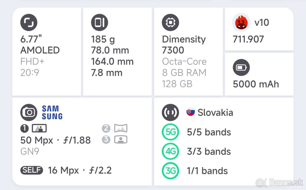Click the 3G bands badge
Image resolution: width=306 pixels, height=190 pixels.
tap(170, 171)
